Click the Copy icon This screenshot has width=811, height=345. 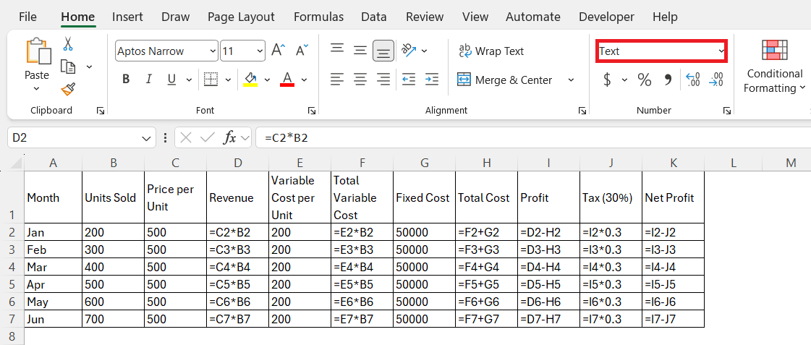click(68, 67)
